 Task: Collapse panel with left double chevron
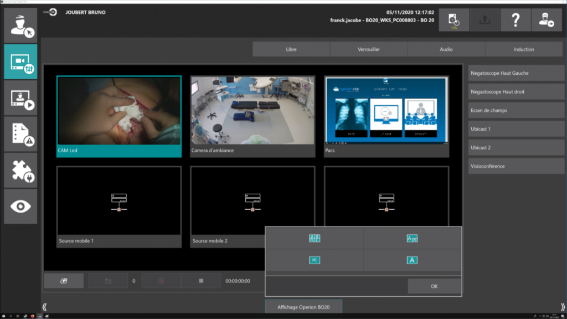point(44,307)
